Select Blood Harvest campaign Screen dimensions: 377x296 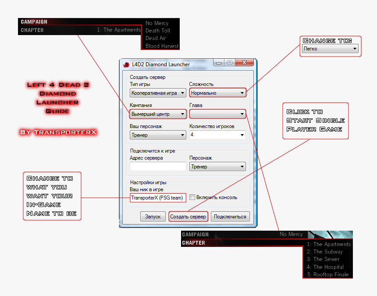pos(162,46)
